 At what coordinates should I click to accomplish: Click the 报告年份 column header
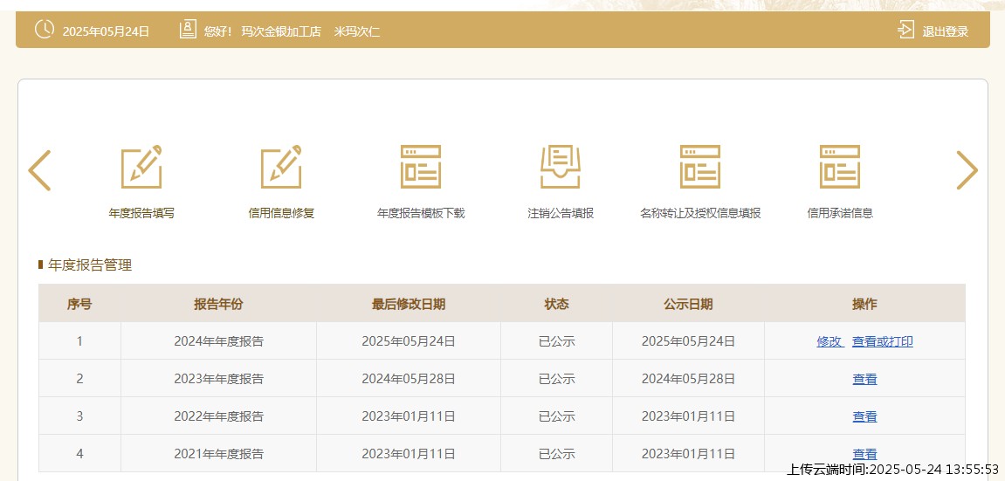pyautogui.click(x=218, y=305)
